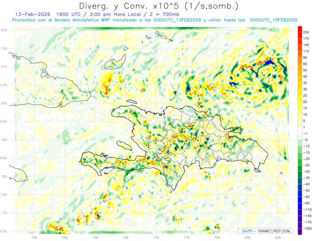The height and width of the screenshot is (241, 312).
Task: Click the '7.5N' latitude label
Action: [x=4, y=195]
